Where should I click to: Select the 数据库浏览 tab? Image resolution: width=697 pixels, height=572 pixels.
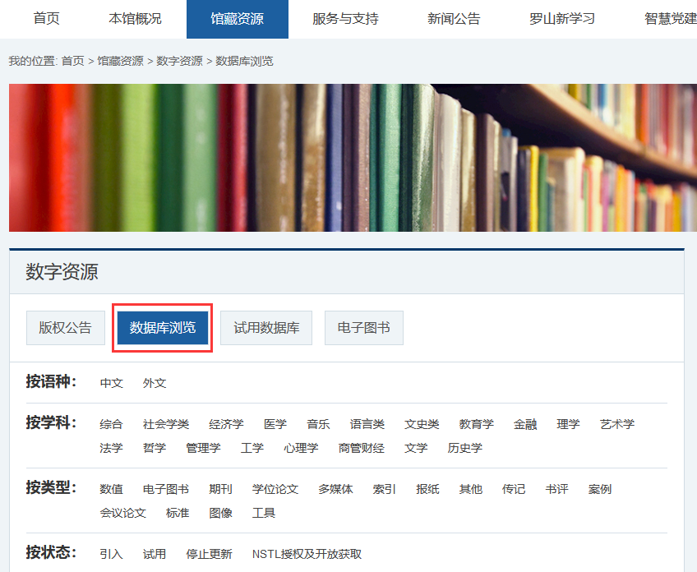pos(163,328)
